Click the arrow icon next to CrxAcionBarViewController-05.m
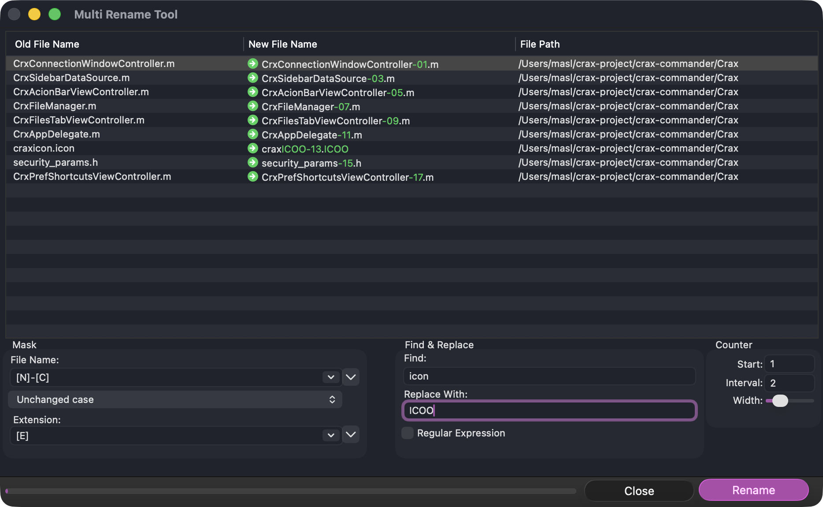Image resolution: width=823 pixels, height=507 pixels. coord(252,92)
